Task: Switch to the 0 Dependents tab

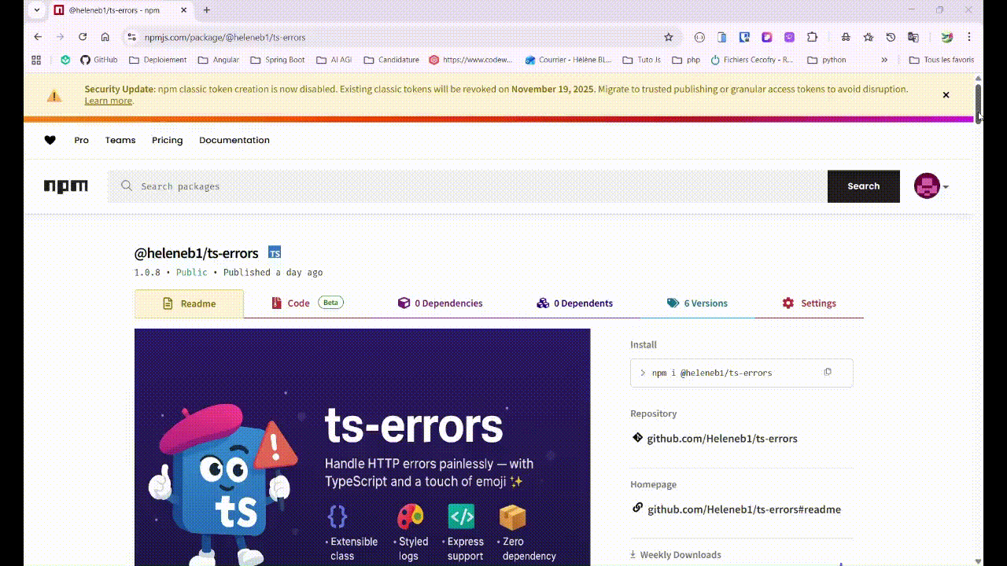Action: [574, 303]
